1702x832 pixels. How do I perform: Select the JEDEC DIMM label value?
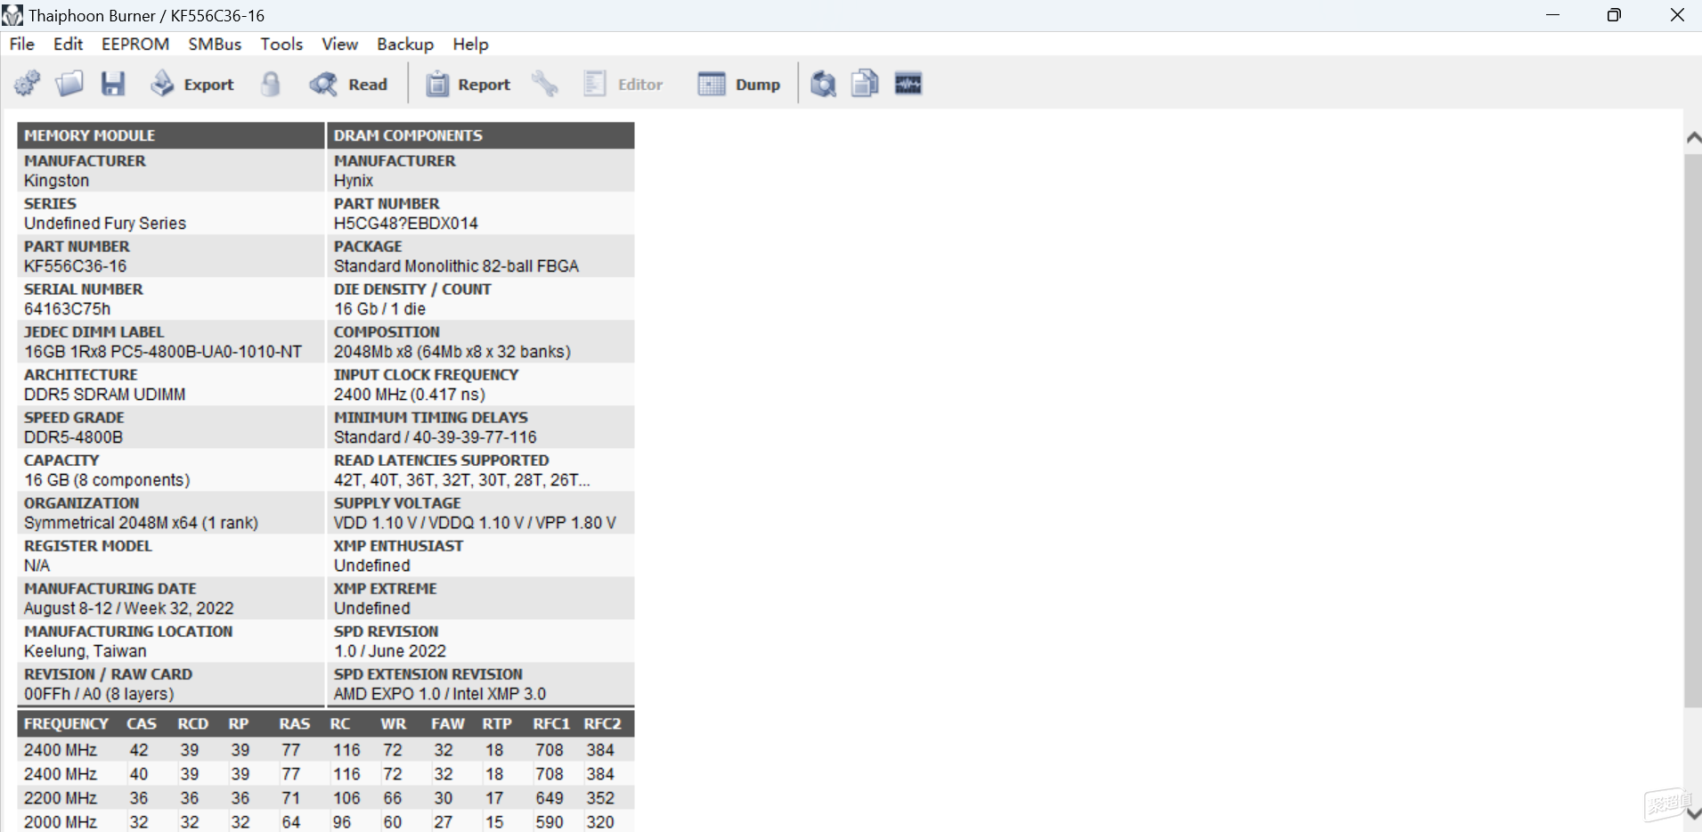[163, 352]
